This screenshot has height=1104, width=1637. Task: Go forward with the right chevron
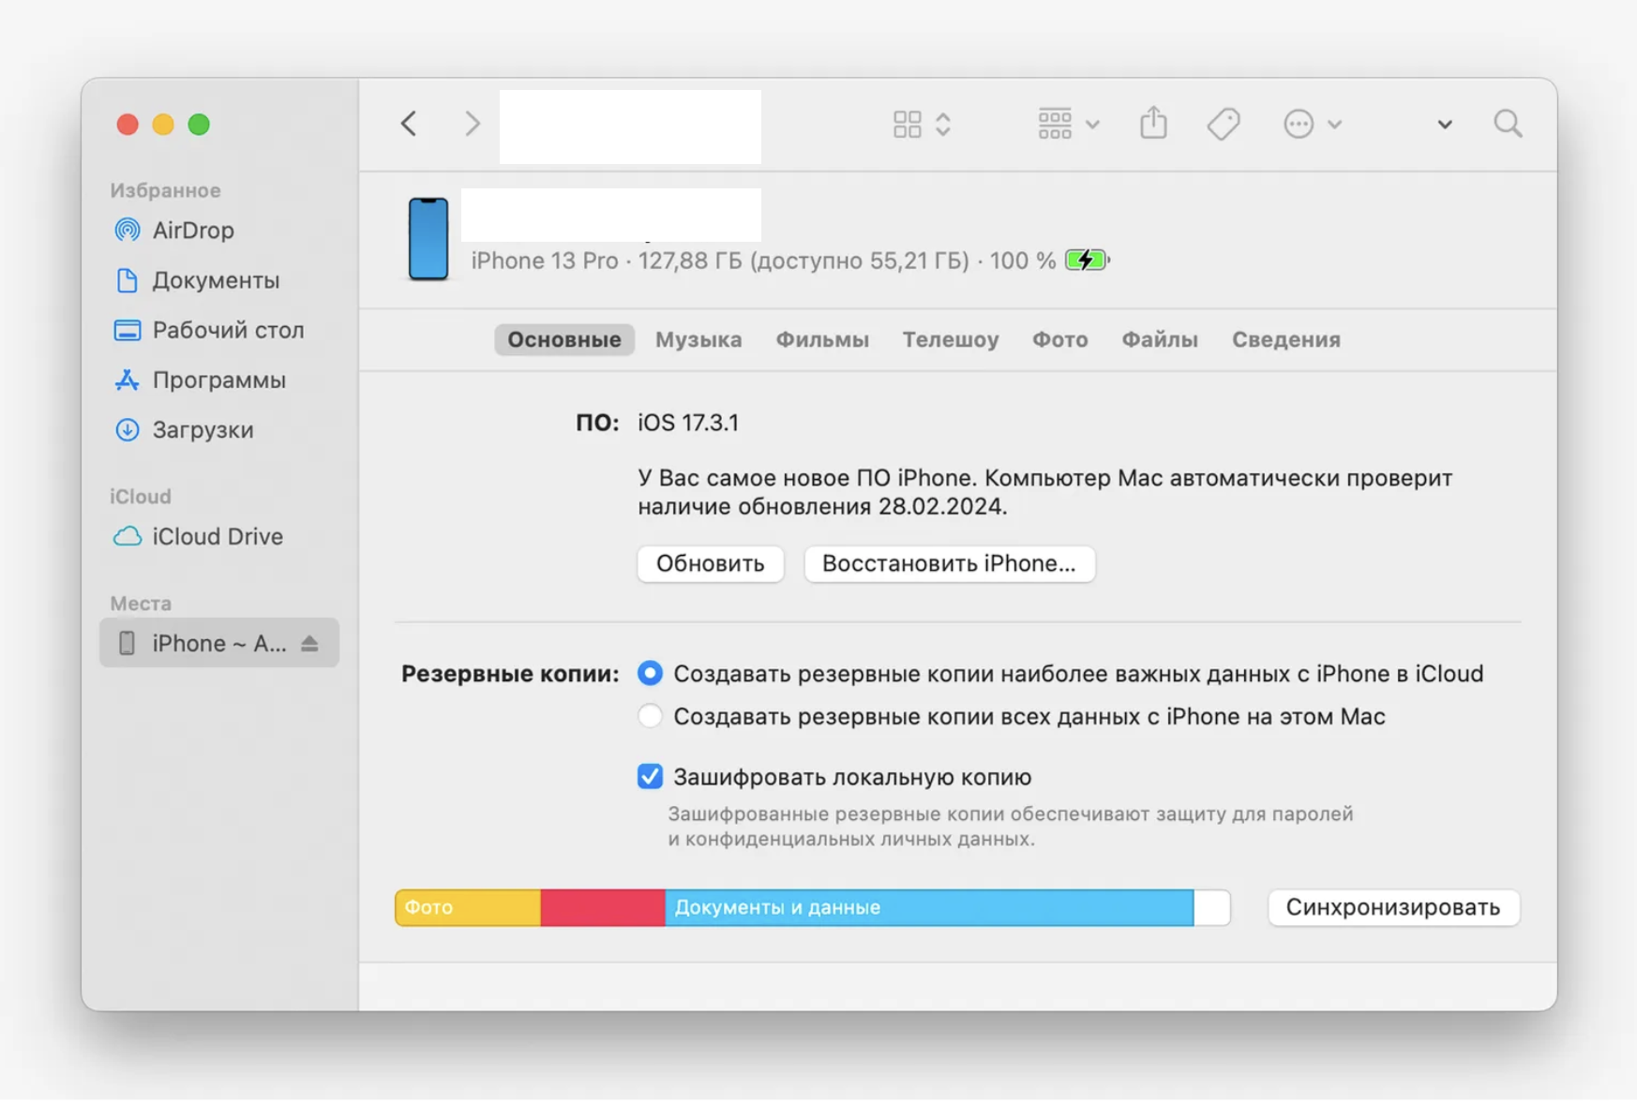click(x=473, y=124)
